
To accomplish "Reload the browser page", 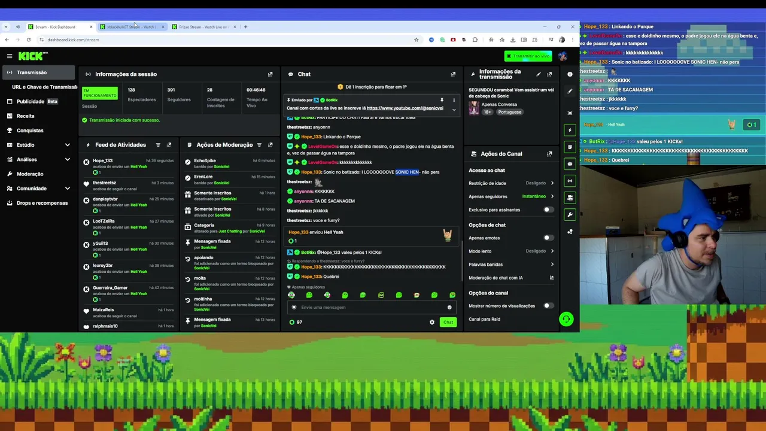I will click(x=28, y=40).
